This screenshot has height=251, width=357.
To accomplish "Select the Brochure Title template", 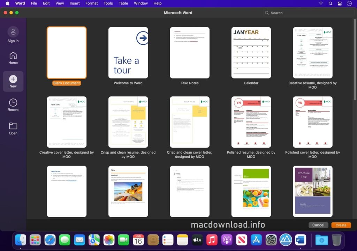I will pyautogui.click(x=312, y=191).
